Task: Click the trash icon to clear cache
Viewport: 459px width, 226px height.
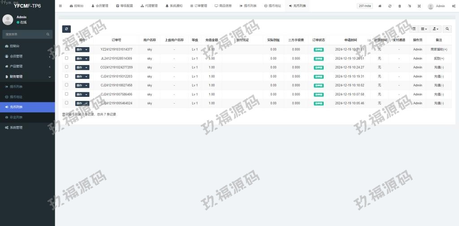Action: pos(400,6)
